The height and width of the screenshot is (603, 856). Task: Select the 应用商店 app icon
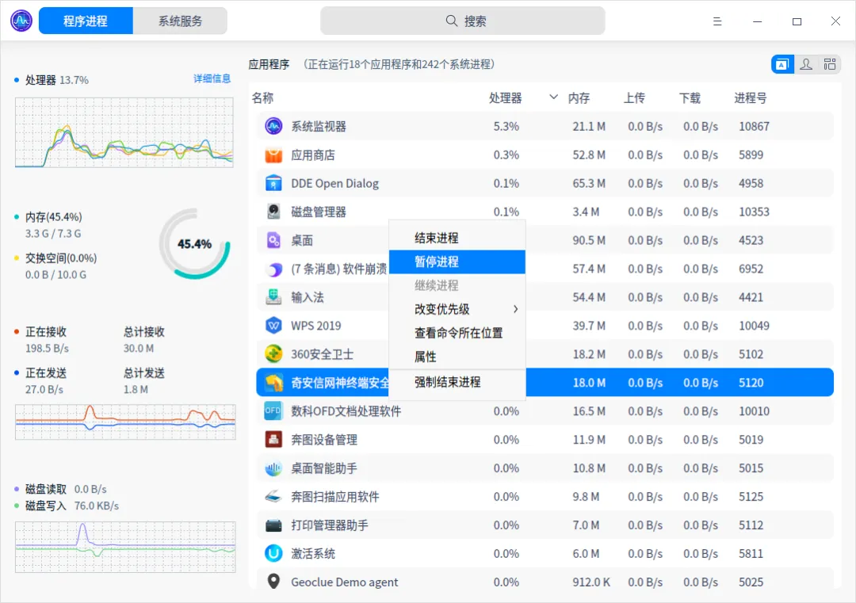point(273,155)
